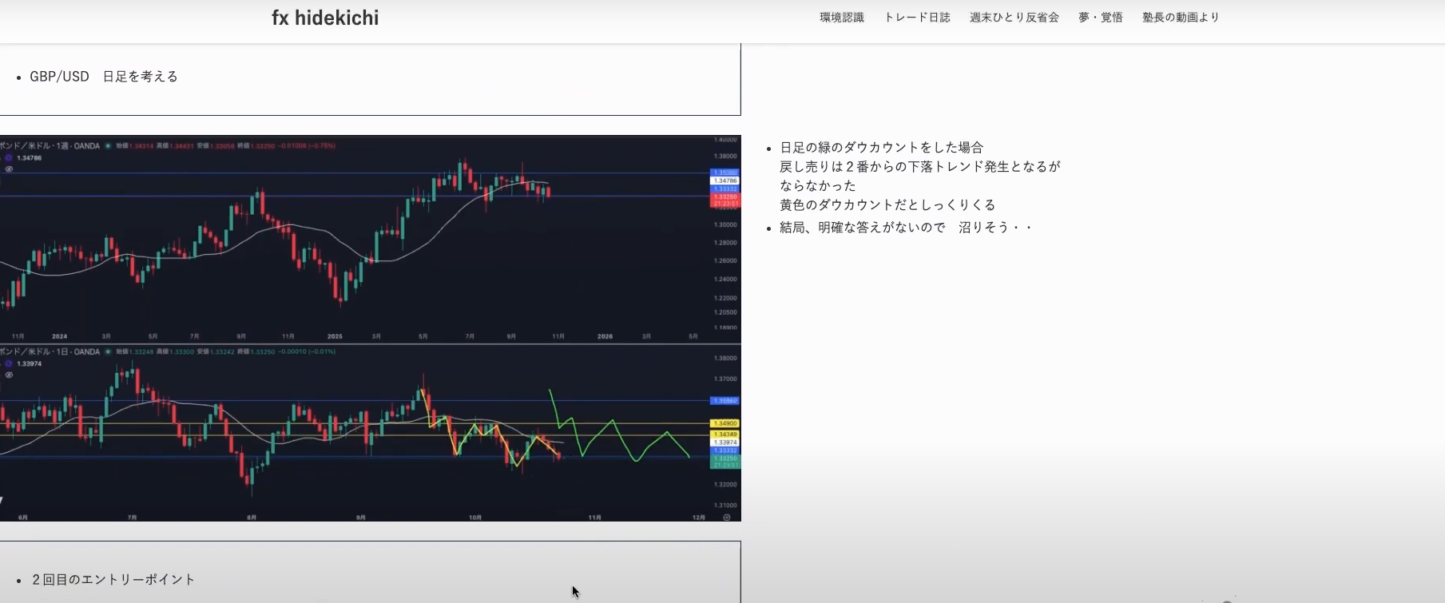Click the red 1.33250 current price label on weekly chart

[x=725, y=196]
